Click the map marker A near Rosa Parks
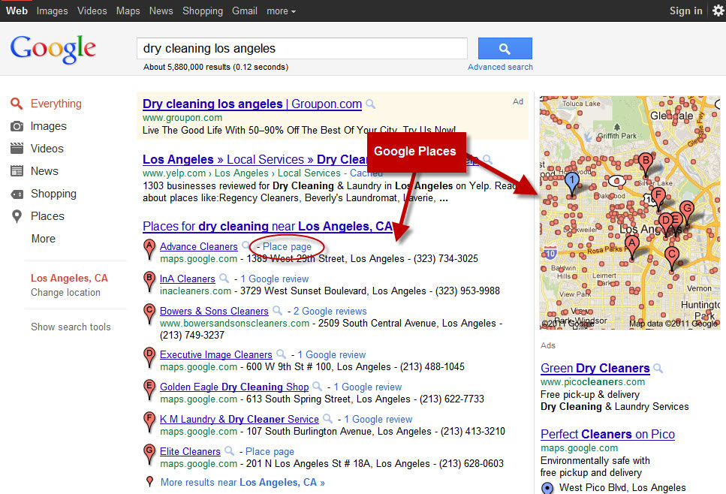 click(x=631, y=245)
